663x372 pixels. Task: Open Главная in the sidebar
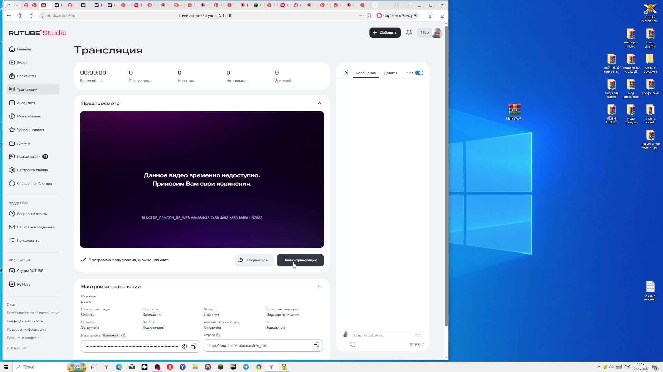[24, 49]
